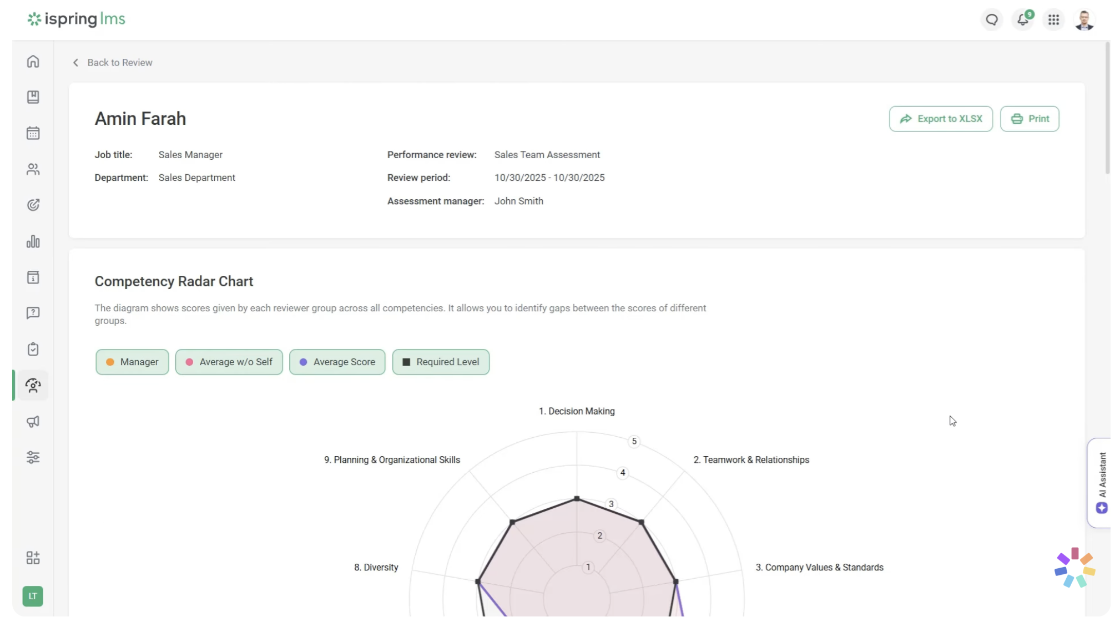This screenshot has height=627, width=1120.
Task: Click Export to XLSX button
Action: click(x=940, y=119)
